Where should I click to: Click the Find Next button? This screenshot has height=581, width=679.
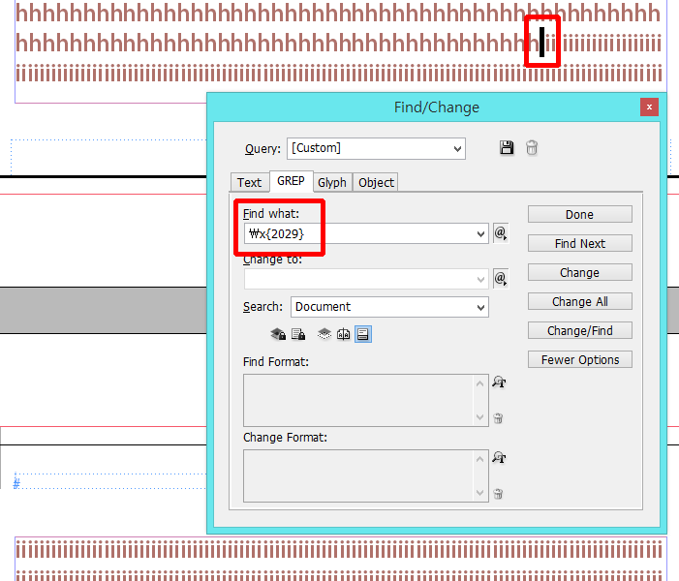click(x=580, y=243)
